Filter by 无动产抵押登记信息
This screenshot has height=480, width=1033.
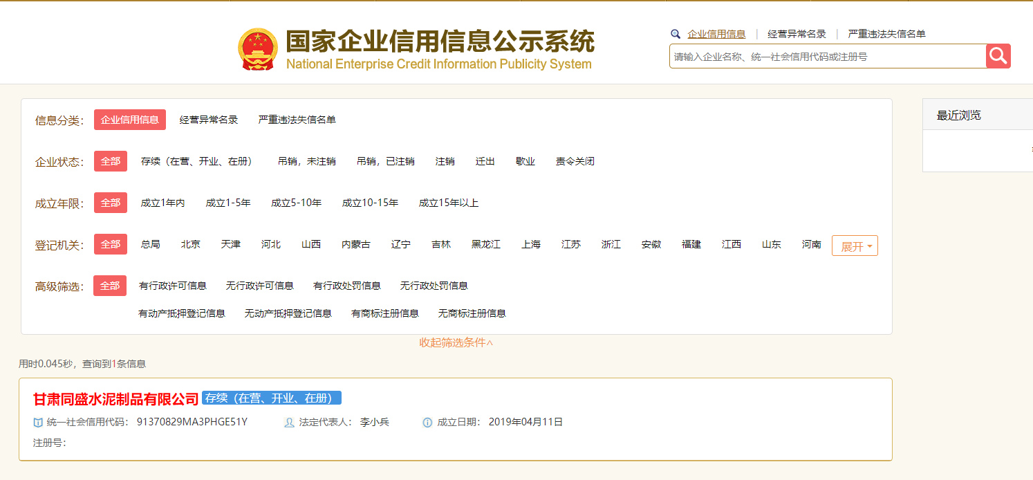(288, 313)
